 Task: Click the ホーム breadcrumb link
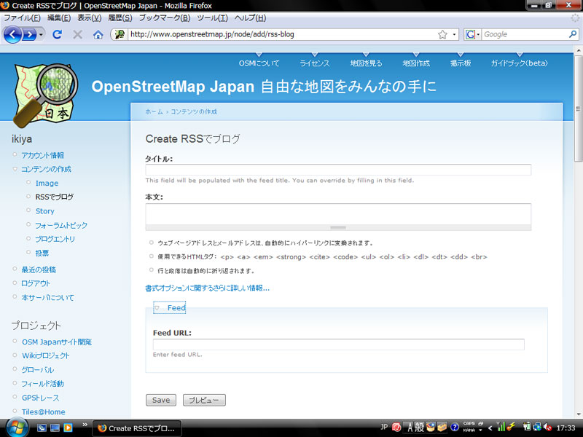(x=154, y=111)
